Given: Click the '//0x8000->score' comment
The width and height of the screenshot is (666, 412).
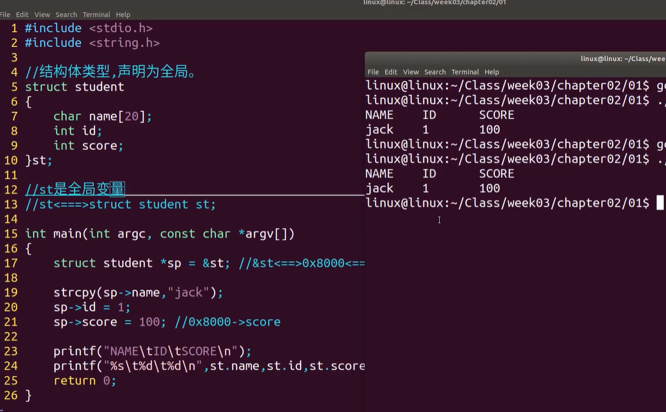Looking at the screenshot, I should [x=227, y=322].
